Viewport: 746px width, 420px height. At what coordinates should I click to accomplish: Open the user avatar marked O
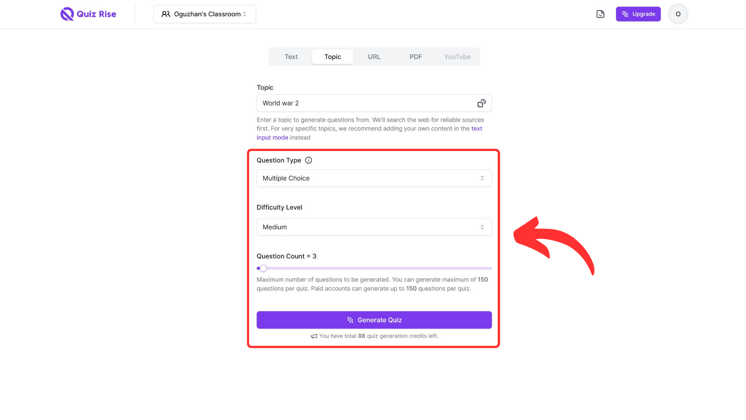pyautogui.click(x=678, y=14)
